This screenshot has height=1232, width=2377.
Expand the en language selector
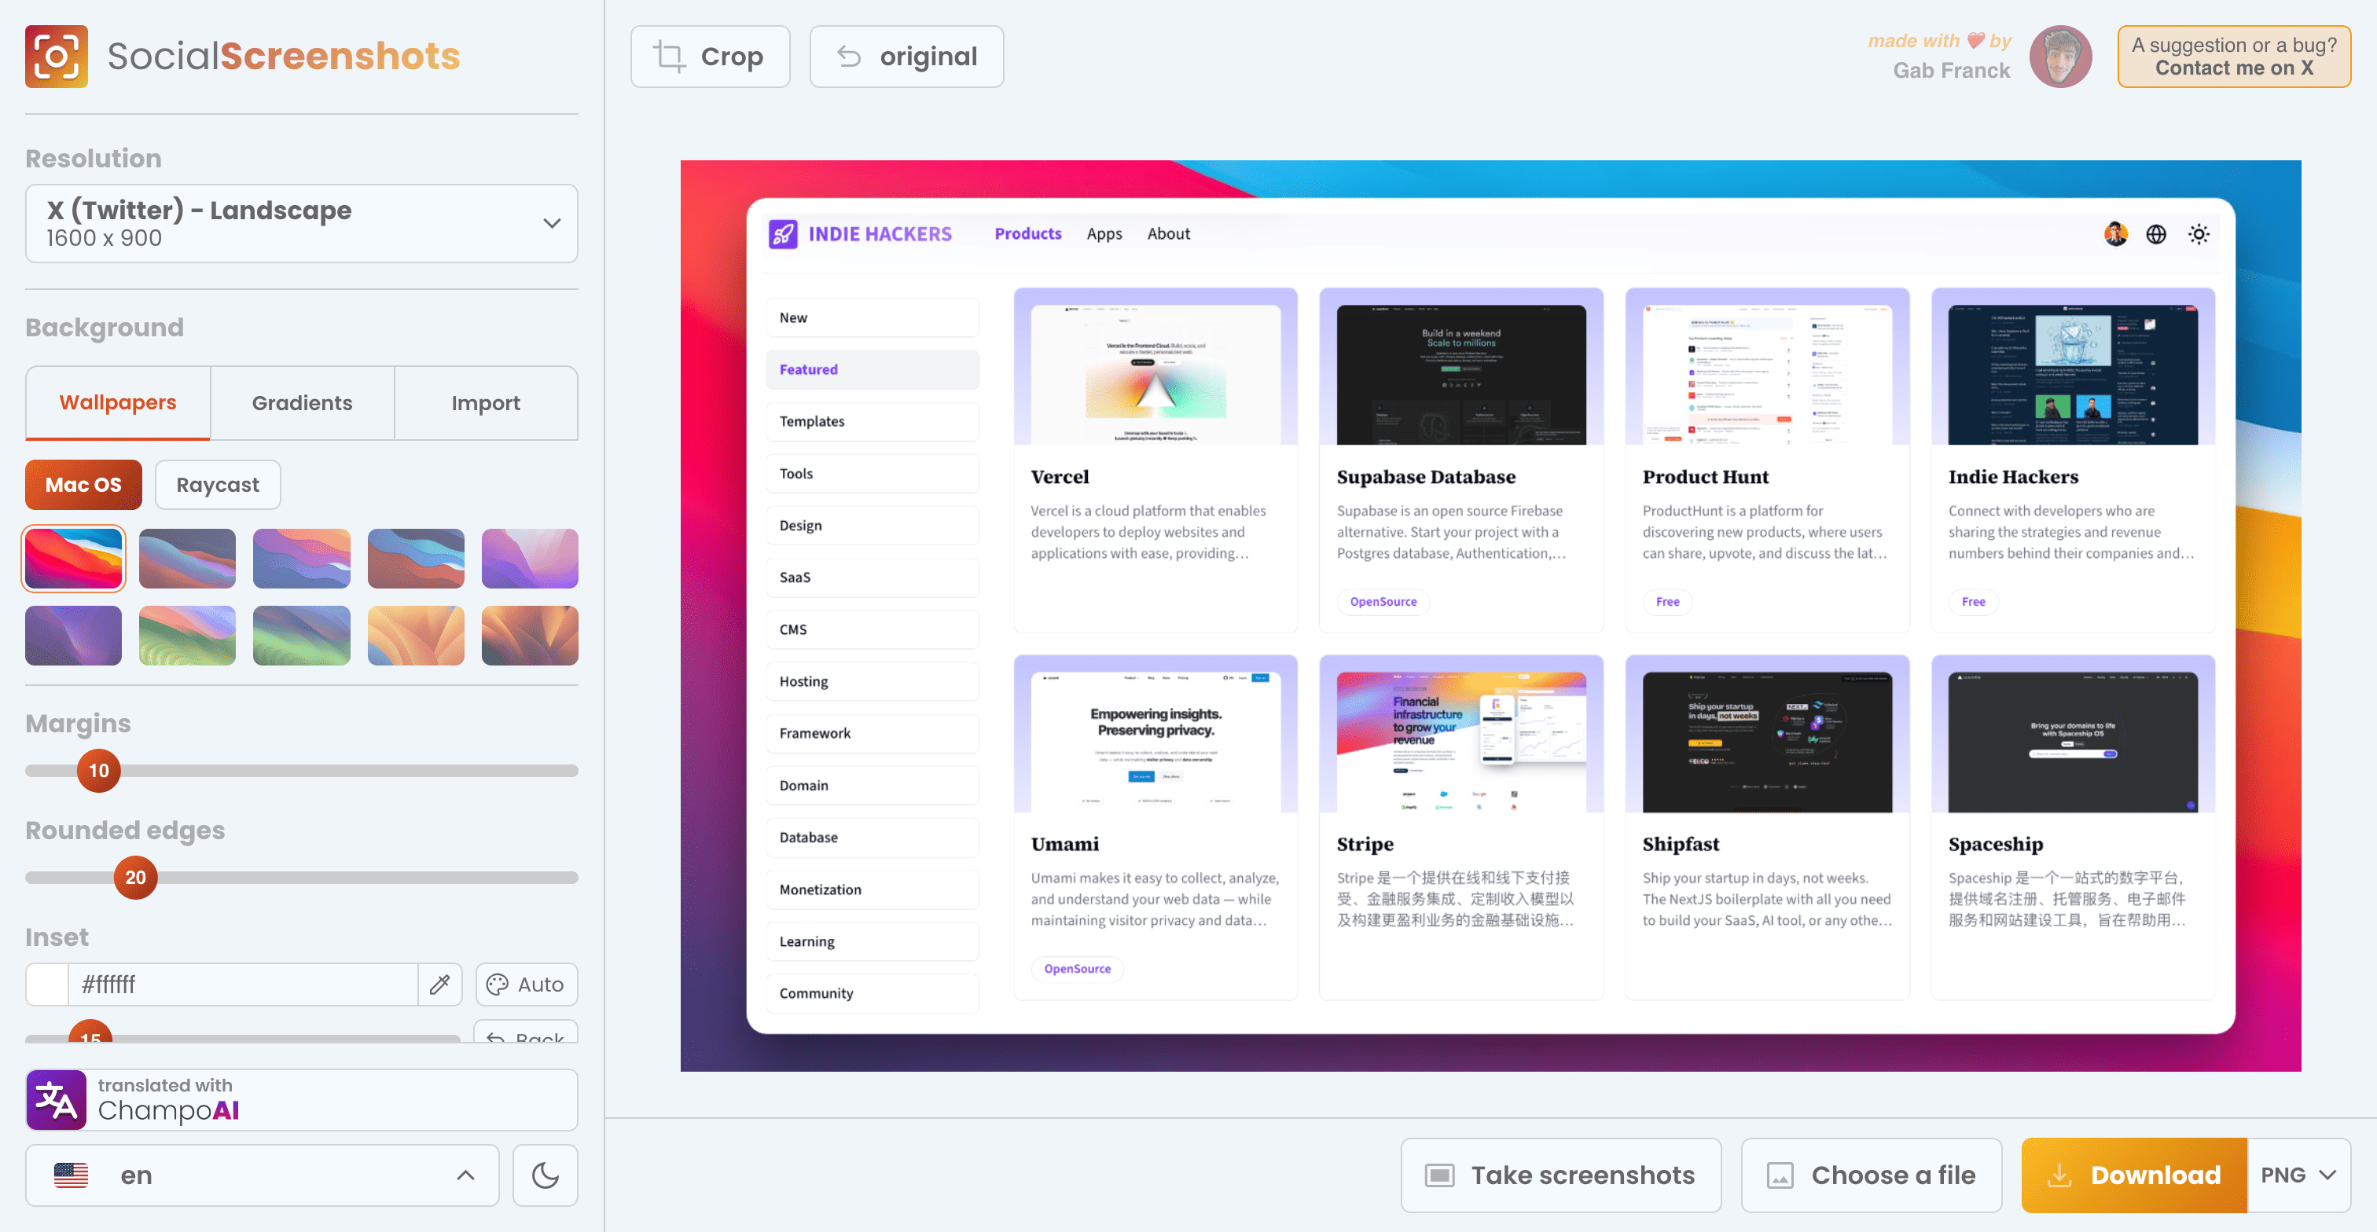(262, 1175)
